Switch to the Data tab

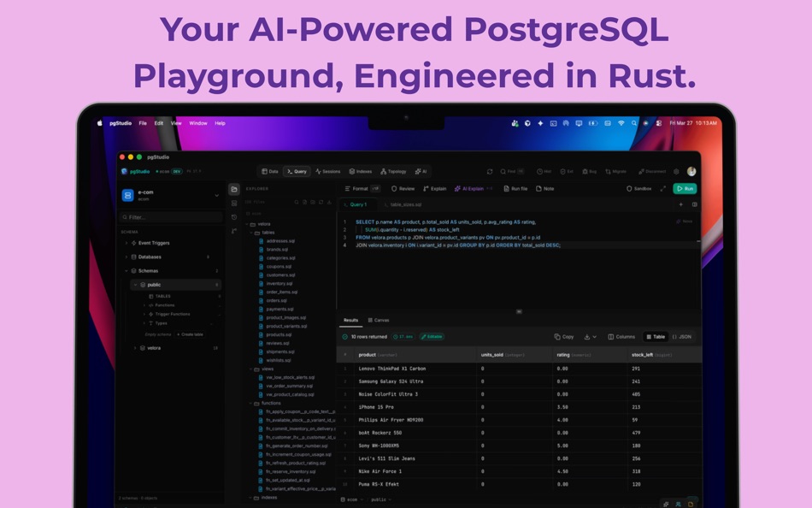pos(270,172)
